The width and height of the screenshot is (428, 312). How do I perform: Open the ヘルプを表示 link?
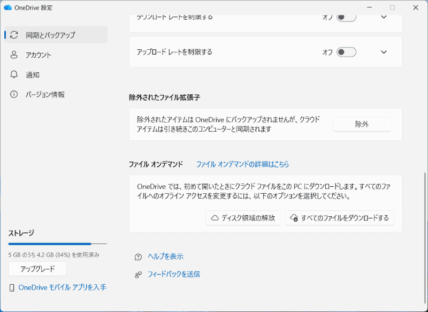pos(166,256)
